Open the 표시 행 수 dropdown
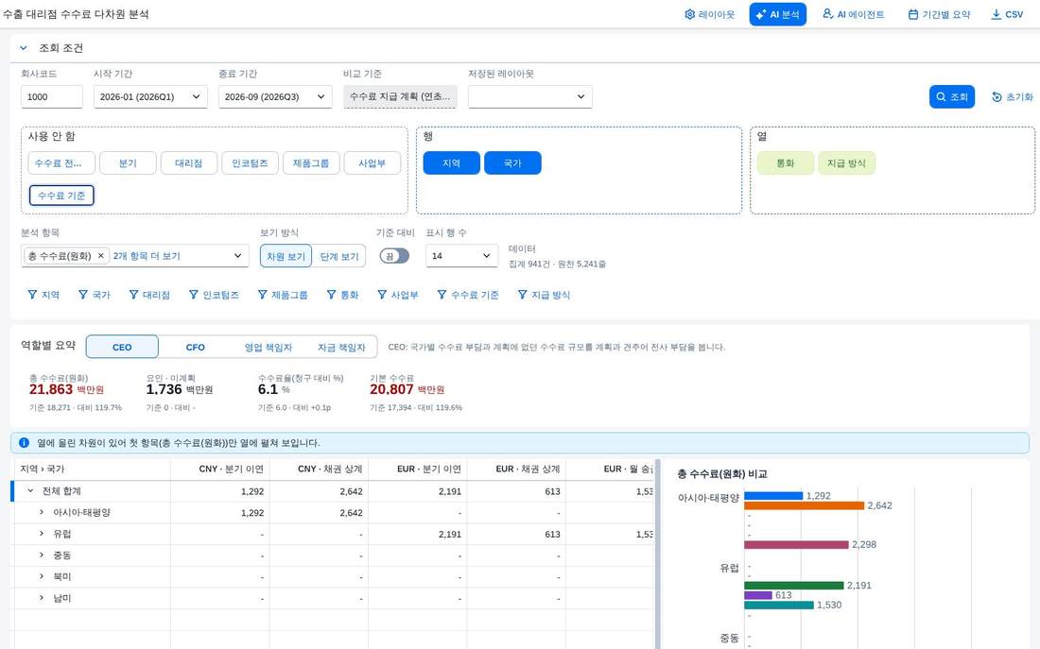This screenshot has height=649, width=1040. tap(461, 256)
